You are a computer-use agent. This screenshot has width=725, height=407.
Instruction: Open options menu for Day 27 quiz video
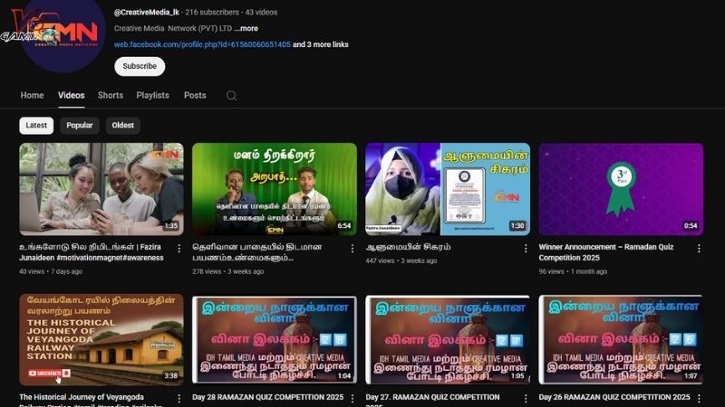pyautogui.click(x=526, y=398)
